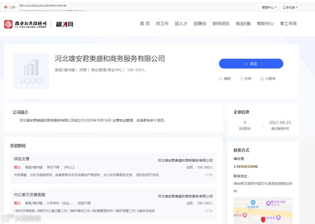Click the 蟹将军海鲜水产行 map marker
Screen dimensions: 315x224
coord(268,203)
